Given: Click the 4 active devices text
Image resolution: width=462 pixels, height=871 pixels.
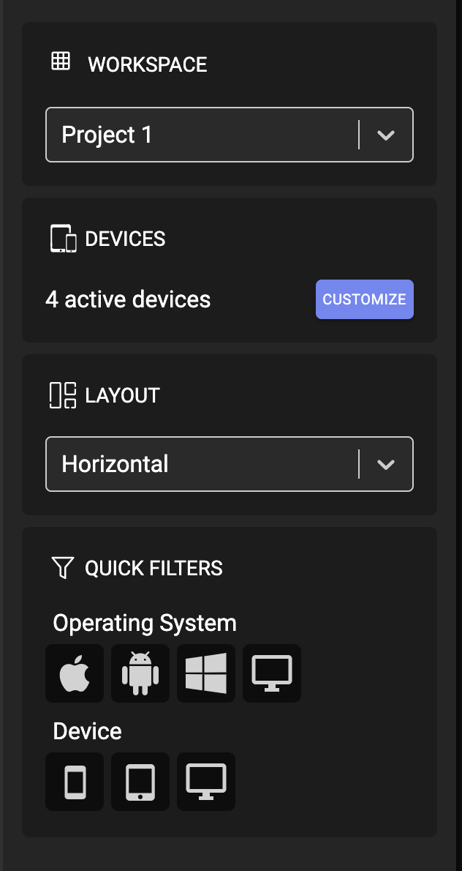Looking at the screenshot, I should (x=128, y=299).
